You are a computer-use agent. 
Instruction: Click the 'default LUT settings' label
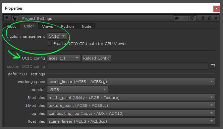tap(27, 74)
